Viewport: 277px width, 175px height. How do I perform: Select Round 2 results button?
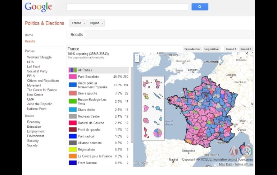point(246,49)
